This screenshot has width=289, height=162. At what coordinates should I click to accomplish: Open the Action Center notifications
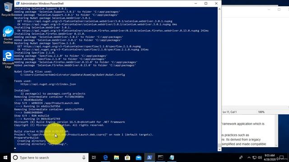click(282, 157)
